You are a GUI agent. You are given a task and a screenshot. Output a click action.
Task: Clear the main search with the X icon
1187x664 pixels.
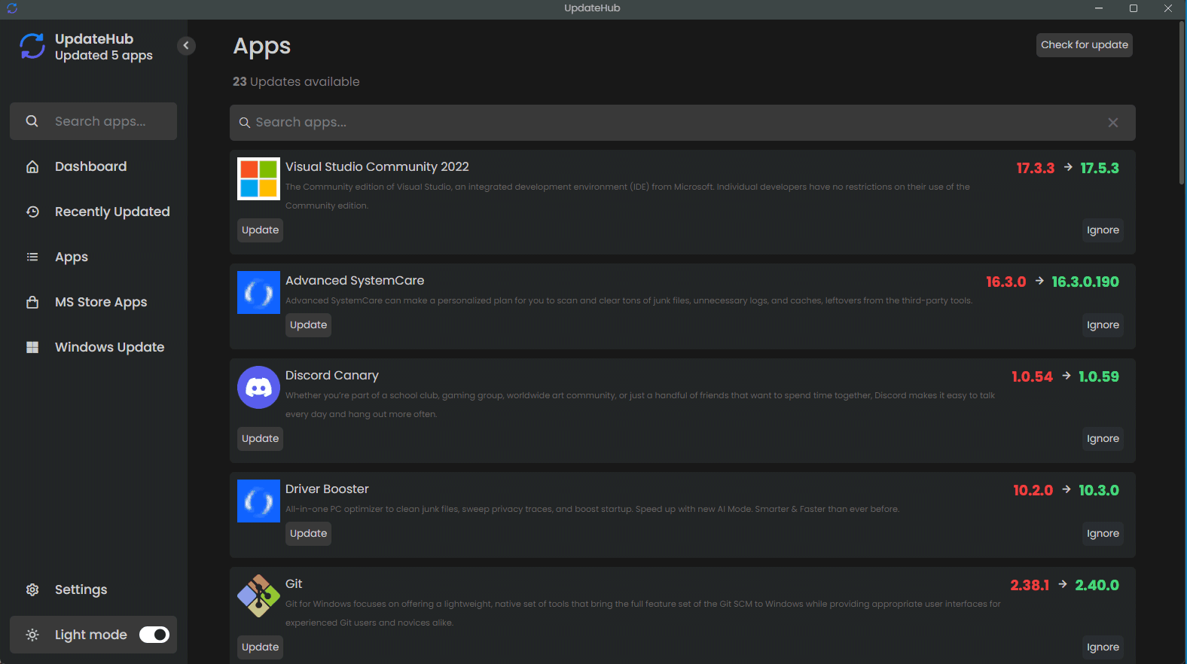[x=1113, y=123]
